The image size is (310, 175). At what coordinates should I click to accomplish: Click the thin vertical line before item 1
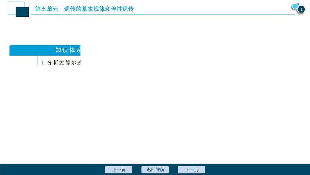[37, 62]
